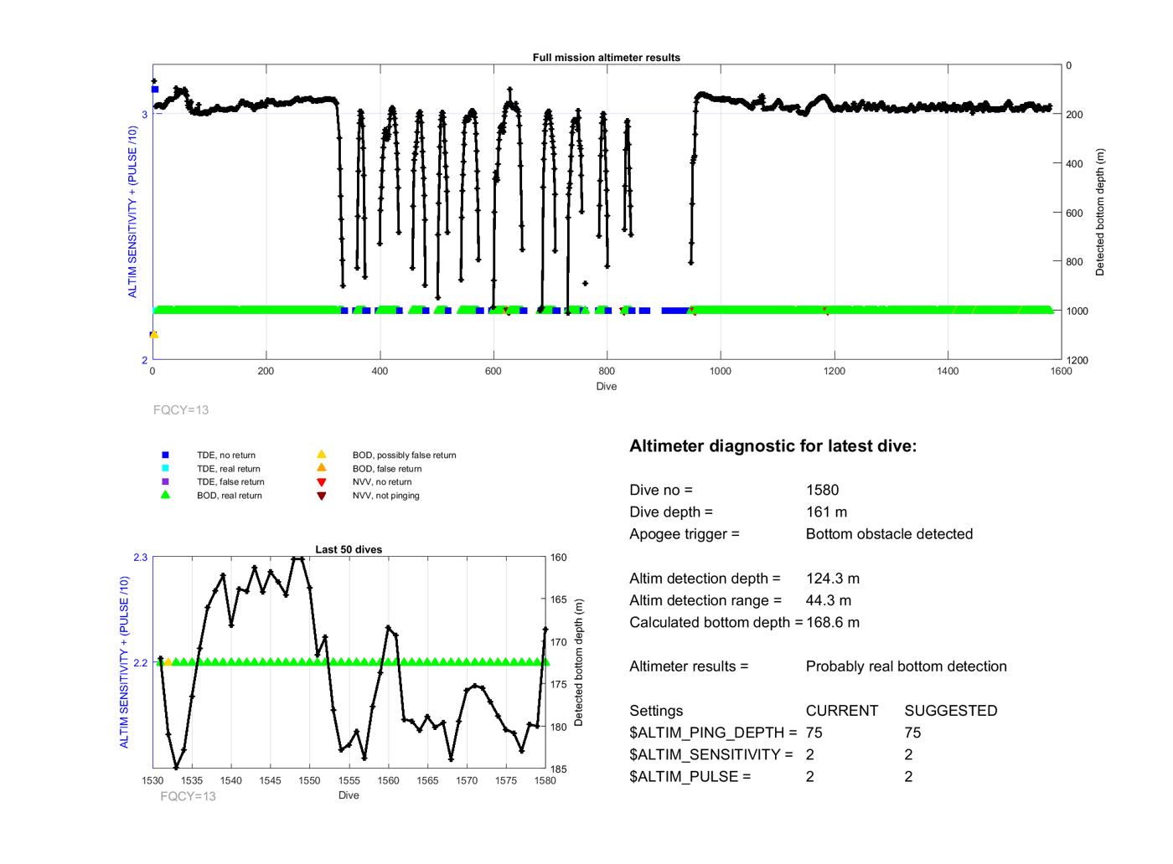
Task: Click the dark red inverted triangle legend marker for NVV, not pinging
Action: [x=321, y=496]
